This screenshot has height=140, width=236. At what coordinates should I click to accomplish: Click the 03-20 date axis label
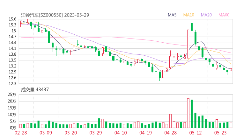tap(70, 133)
